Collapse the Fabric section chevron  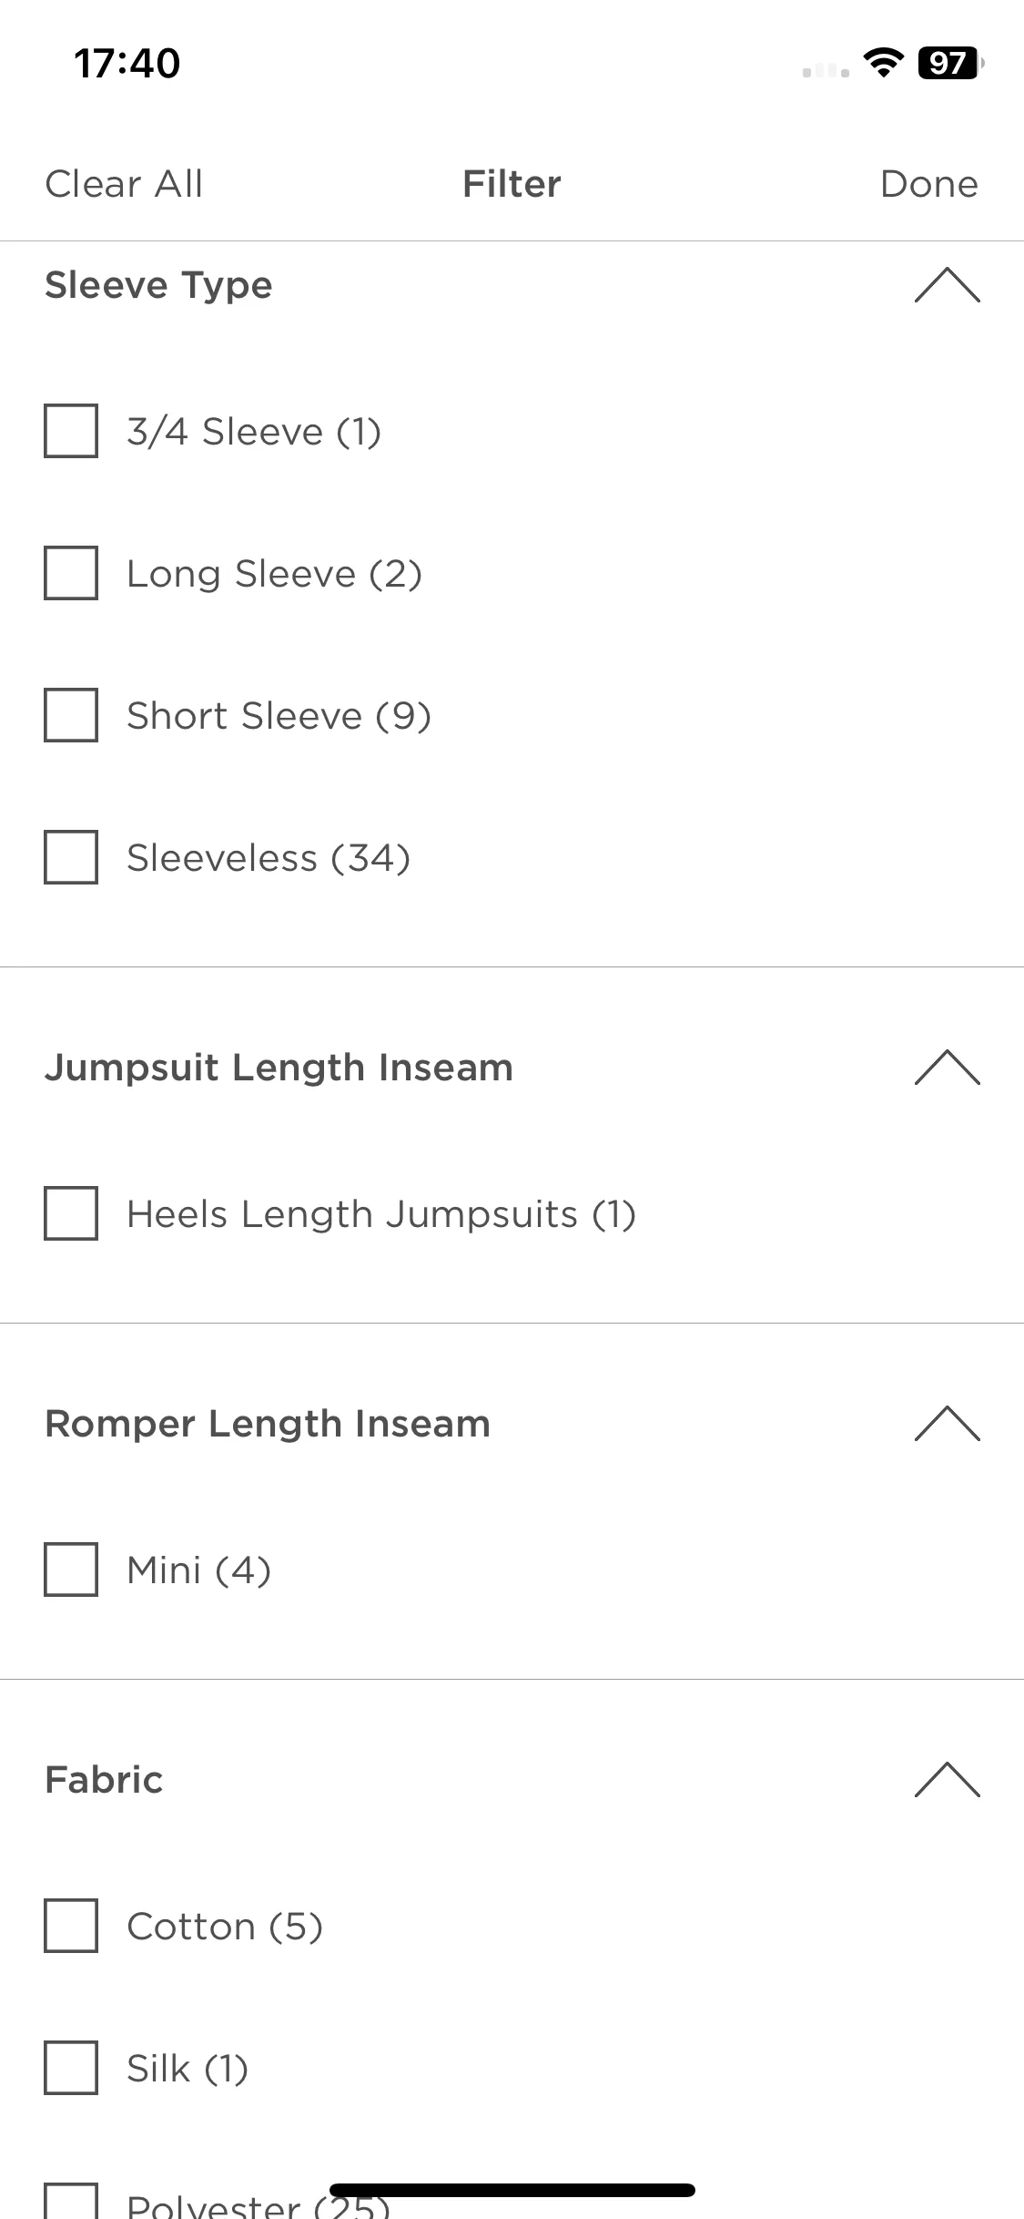[x=947, y=1780]
